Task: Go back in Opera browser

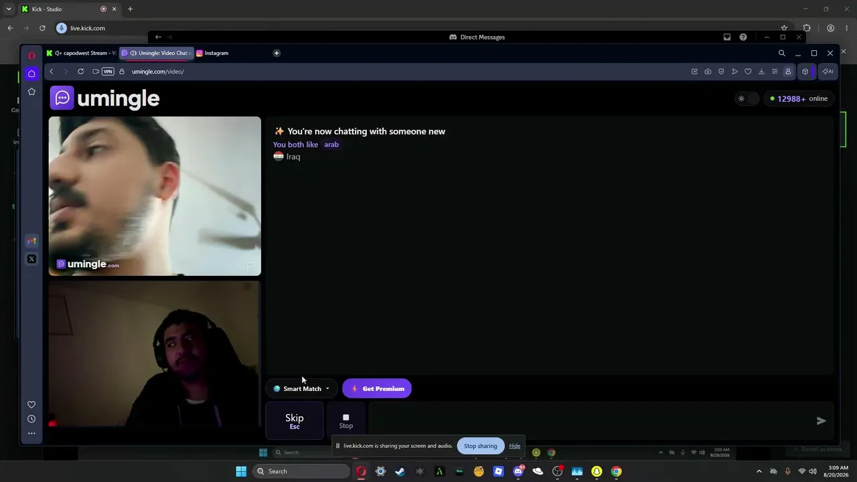Action: click(52, 72)
